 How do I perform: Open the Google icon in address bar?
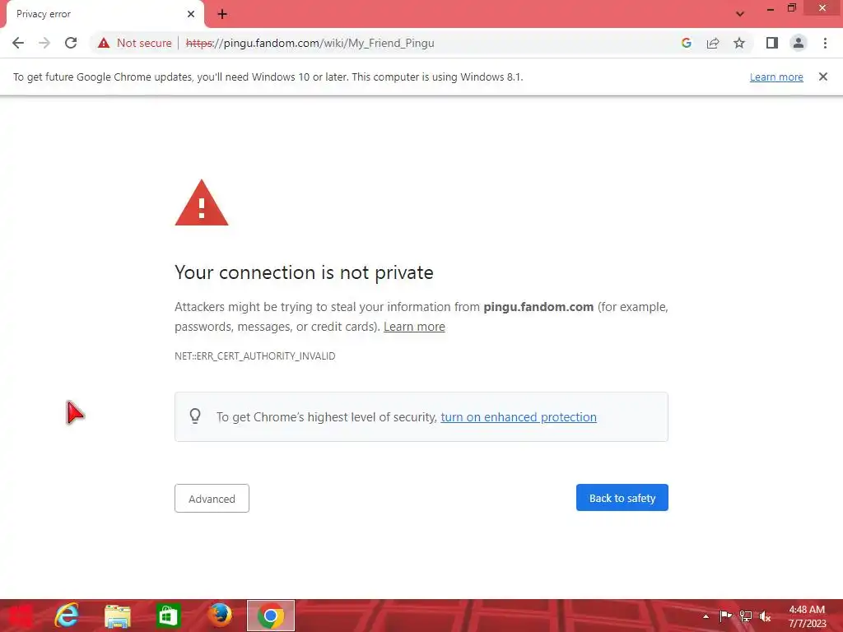[x=686, y=43]
